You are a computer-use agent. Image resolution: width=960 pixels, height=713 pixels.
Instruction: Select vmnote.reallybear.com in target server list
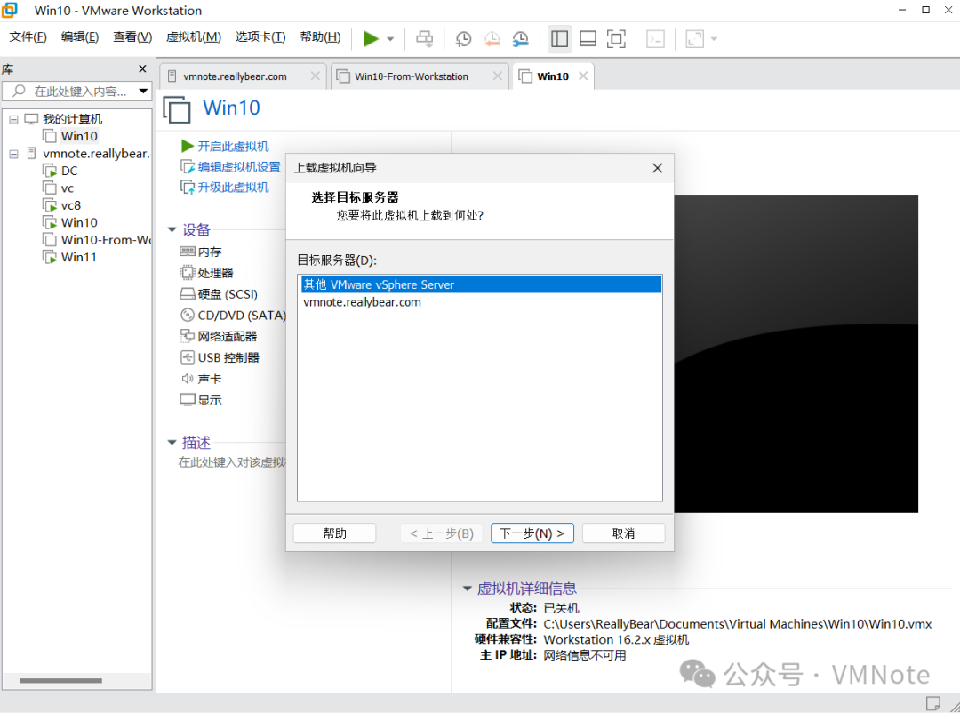point(480,302)
